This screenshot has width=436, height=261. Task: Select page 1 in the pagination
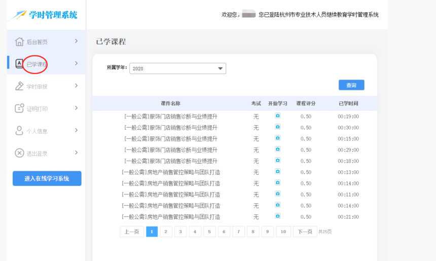[x=152, y=232]
